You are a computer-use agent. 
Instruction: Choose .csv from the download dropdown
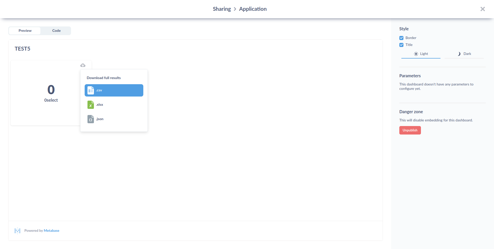tap(114, 90)
